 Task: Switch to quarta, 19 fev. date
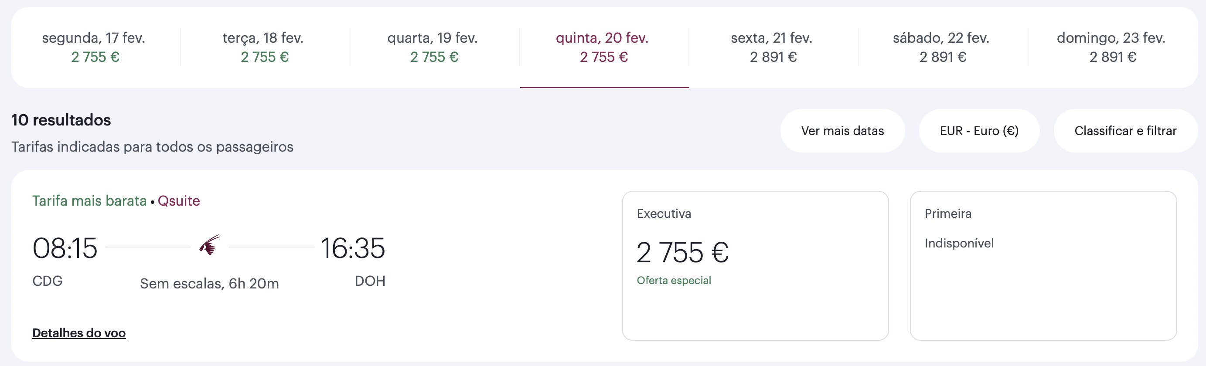point(434,47)
